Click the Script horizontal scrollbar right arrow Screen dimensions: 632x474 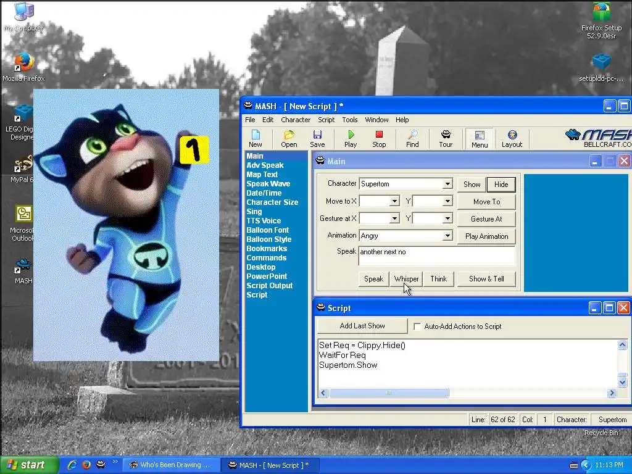[612, 393]
